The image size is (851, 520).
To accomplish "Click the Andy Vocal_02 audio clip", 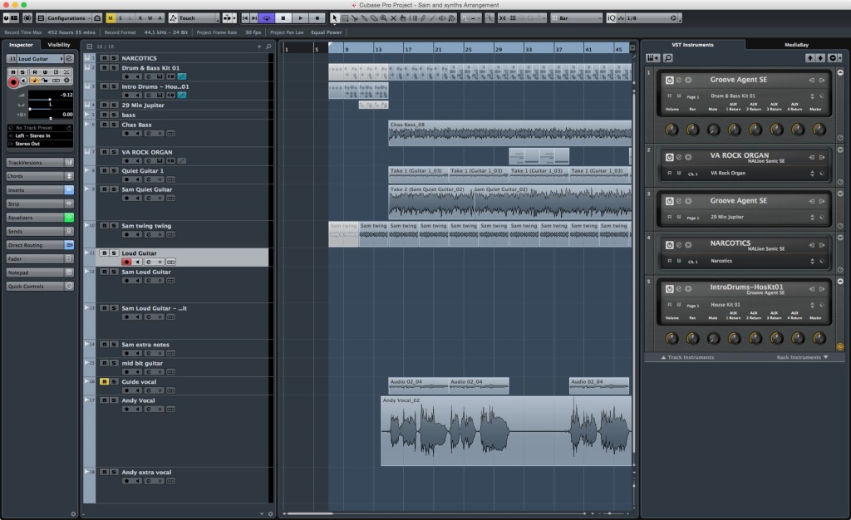I will click(x=506, y=431).
